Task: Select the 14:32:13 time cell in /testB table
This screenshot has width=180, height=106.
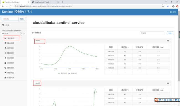Action: pyautogui.click(x=111, y=99)
